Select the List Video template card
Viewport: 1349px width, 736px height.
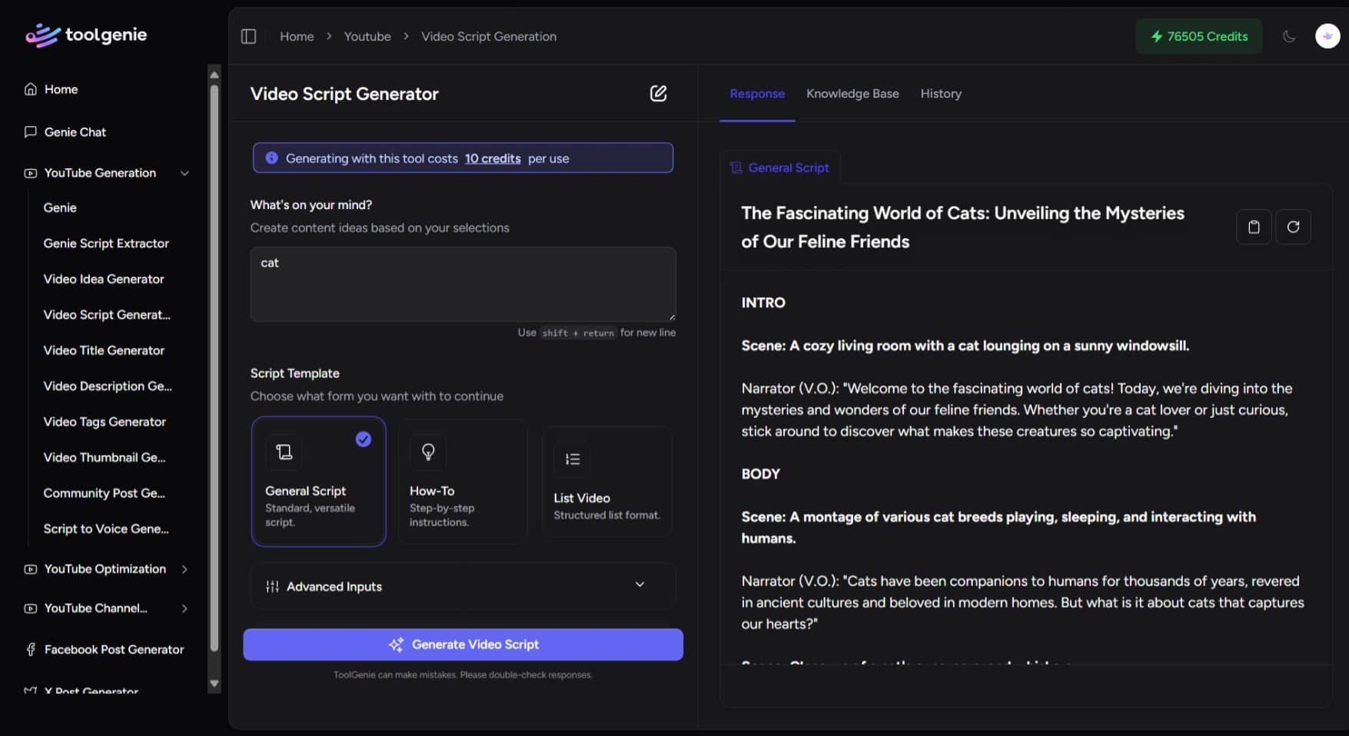coord(607,482)
